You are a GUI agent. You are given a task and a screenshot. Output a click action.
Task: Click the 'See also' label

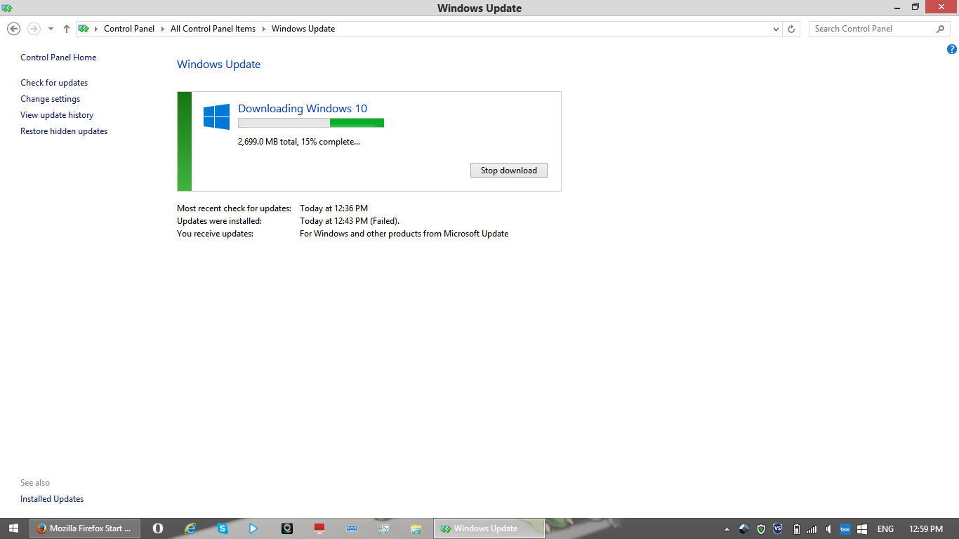coord(35,483)
